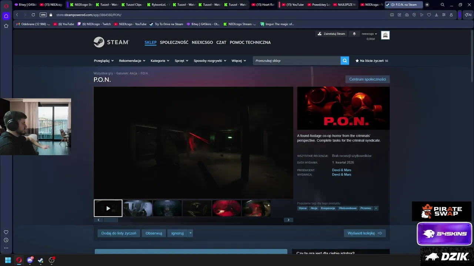Add page to bookmarks heart icon in address bar

429,15
